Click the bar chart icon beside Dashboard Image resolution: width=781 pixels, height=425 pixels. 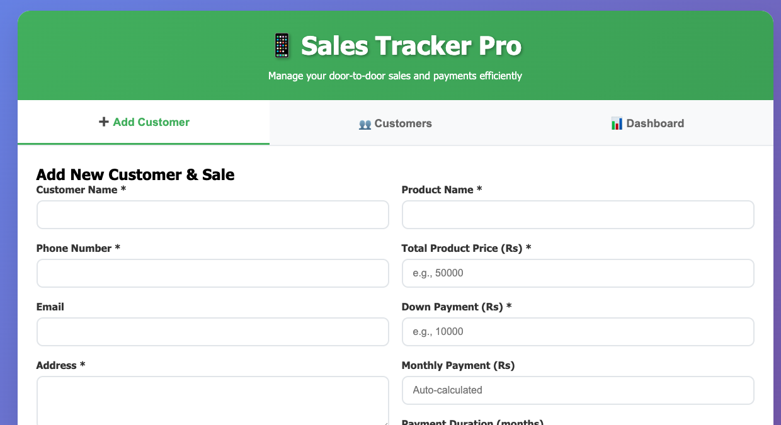point(617,123)
